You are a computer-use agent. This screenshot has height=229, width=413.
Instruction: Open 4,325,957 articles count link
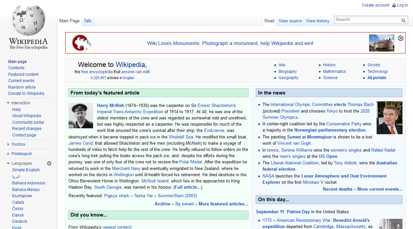98,78
